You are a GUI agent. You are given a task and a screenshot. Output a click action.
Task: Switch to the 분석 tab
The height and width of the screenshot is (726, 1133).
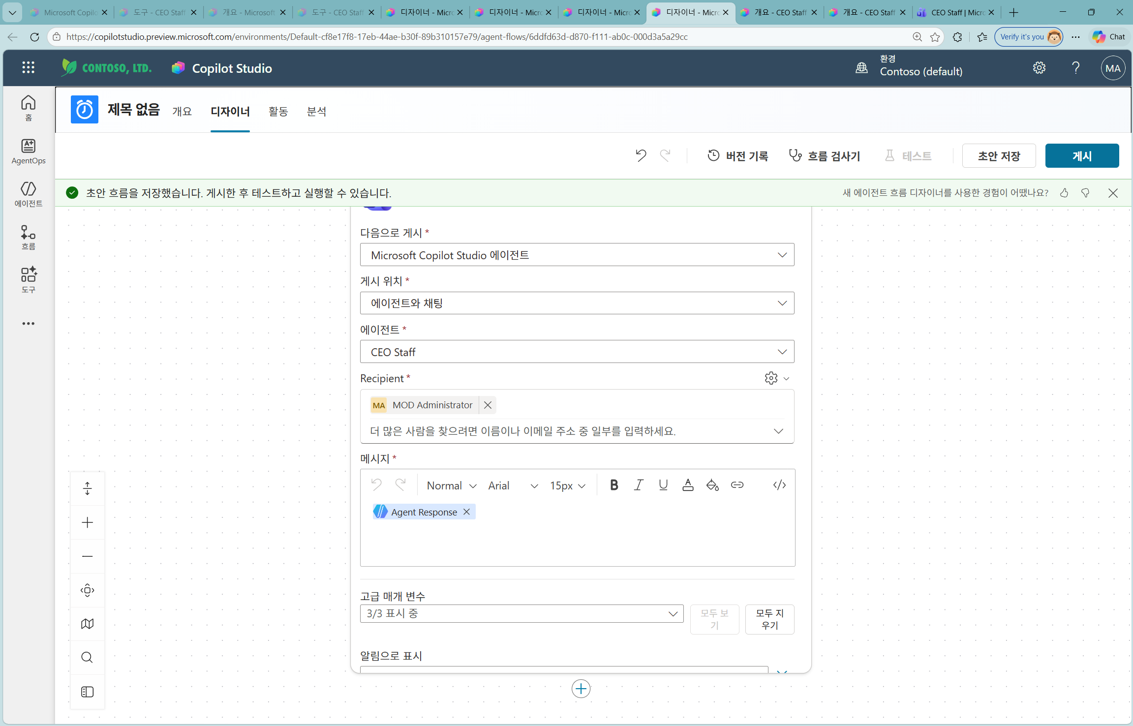click(317, 112)
